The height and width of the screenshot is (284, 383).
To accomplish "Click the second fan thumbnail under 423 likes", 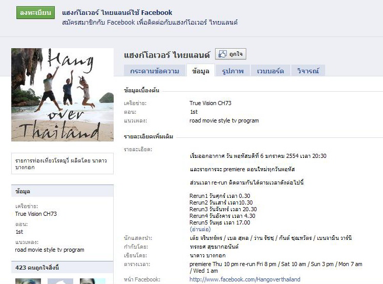I will click(60, 281).
